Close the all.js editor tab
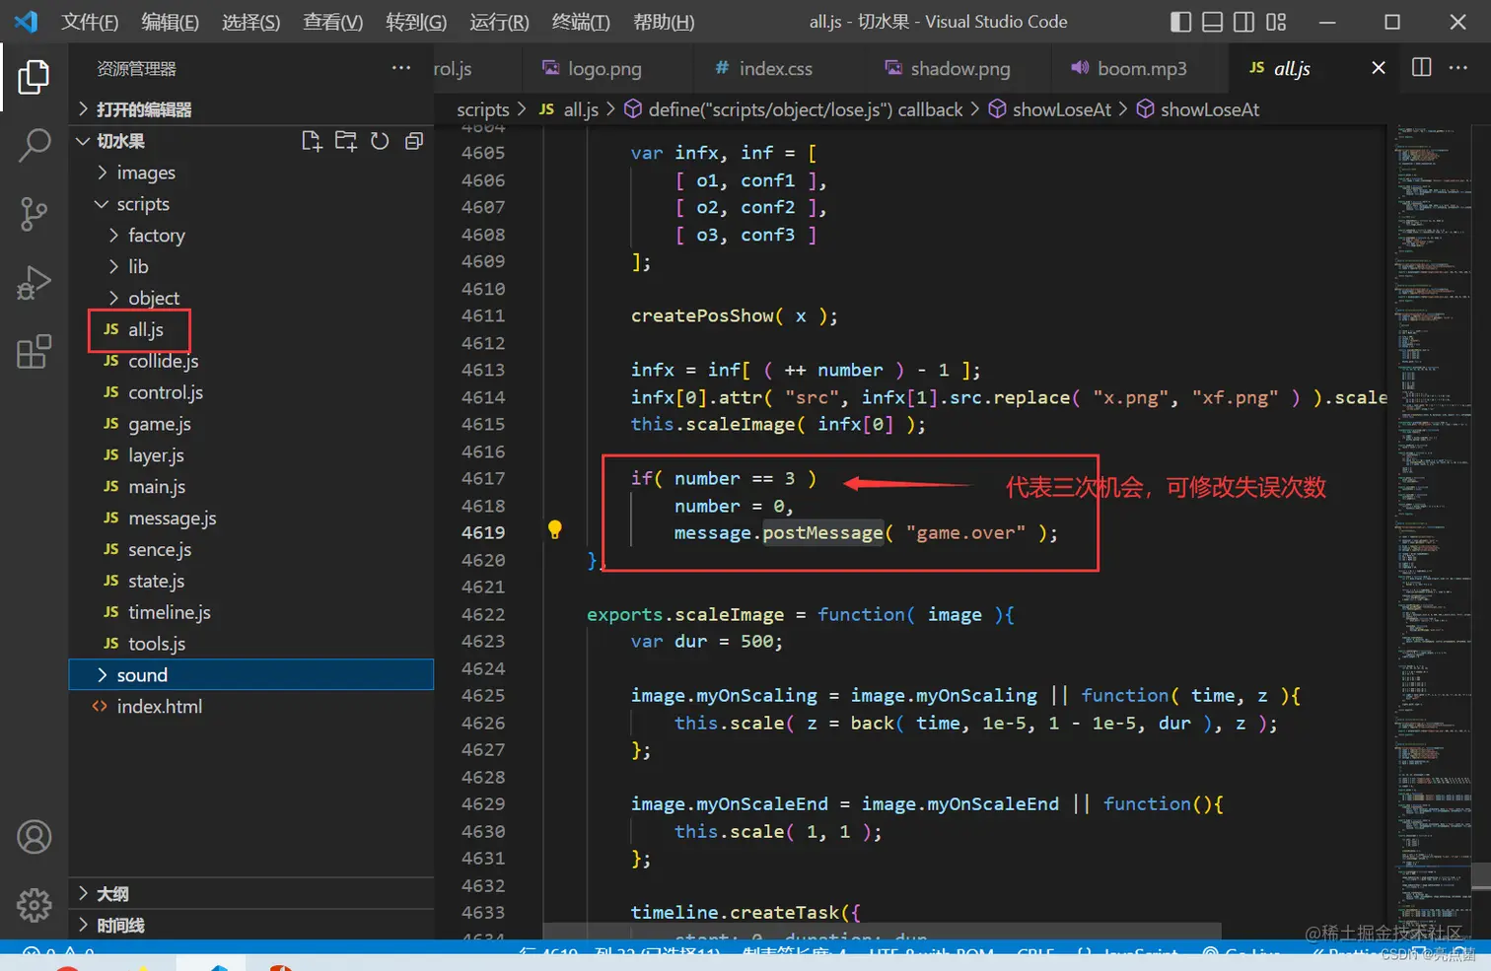This screenshot has height=971, width=1491. (x=1379, y=68)
